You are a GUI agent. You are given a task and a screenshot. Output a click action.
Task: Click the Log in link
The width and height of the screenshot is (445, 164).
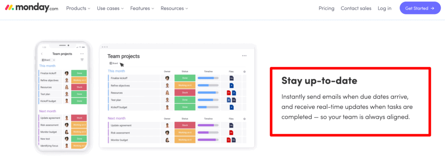(x=384, y=8)
